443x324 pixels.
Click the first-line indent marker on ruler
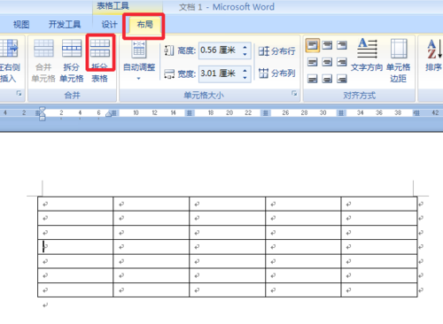(x=42, y=110)
